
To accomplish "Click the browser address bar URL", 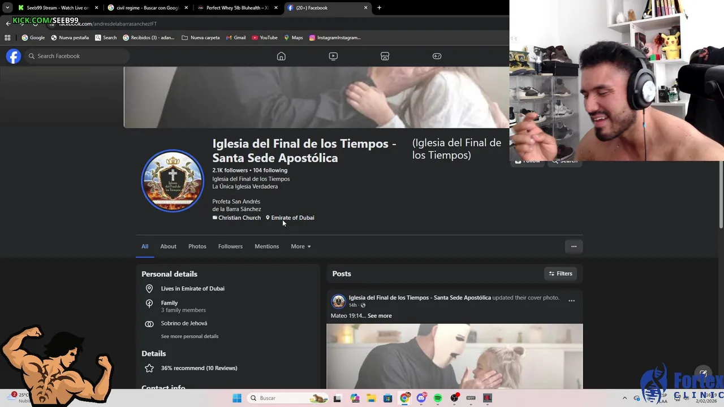I will tap(107, 24).
